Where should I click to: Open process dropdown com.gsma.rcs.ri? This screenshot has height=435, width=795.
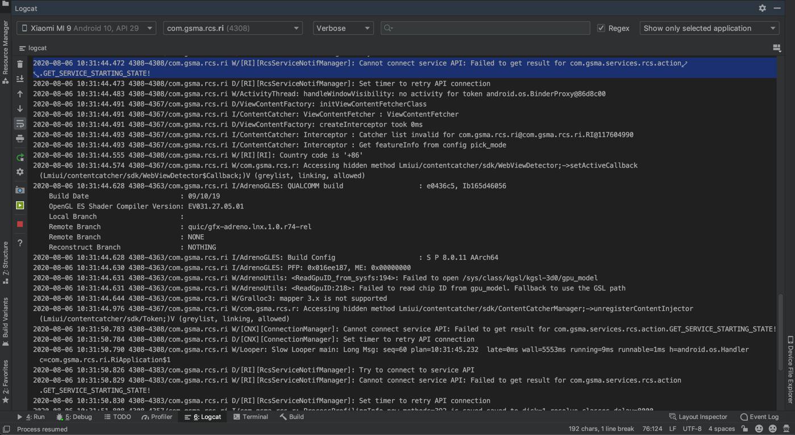pyautogui.click(x=232, y=28)
